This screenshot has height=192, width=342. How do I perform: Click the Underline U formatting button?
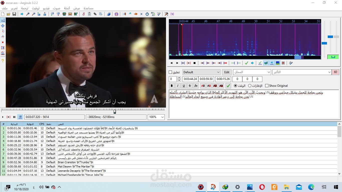pyautogui.click(x=184, y=86)
